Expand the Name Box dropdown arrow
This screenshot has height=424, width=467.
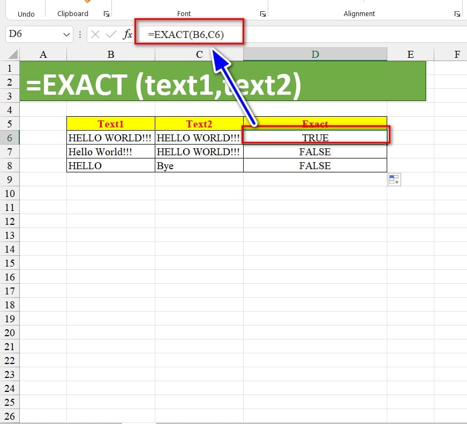[x=67, y=35]
